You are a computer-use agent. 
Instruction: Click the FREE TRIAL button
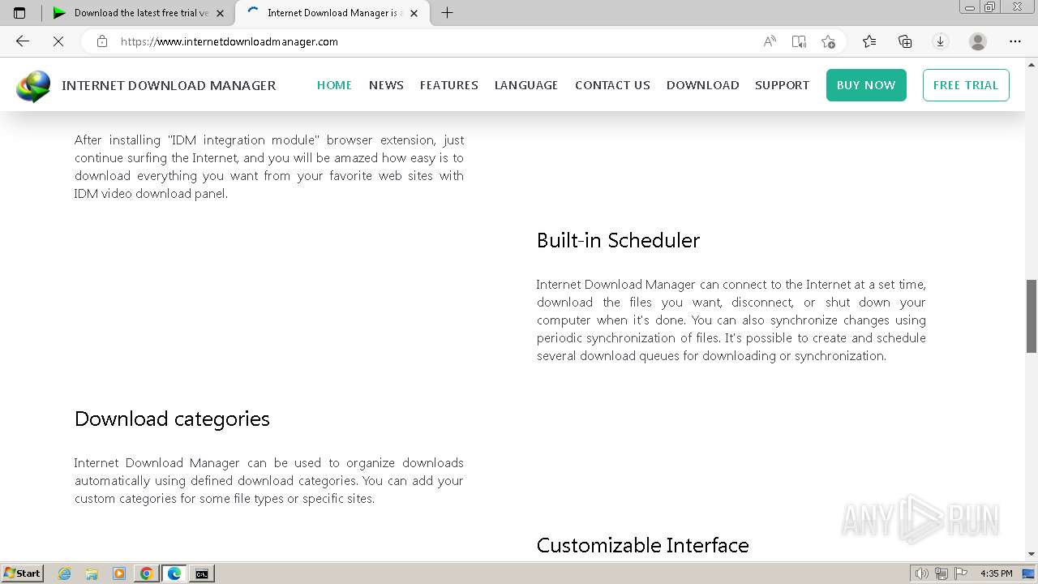[x=966, y=85]
